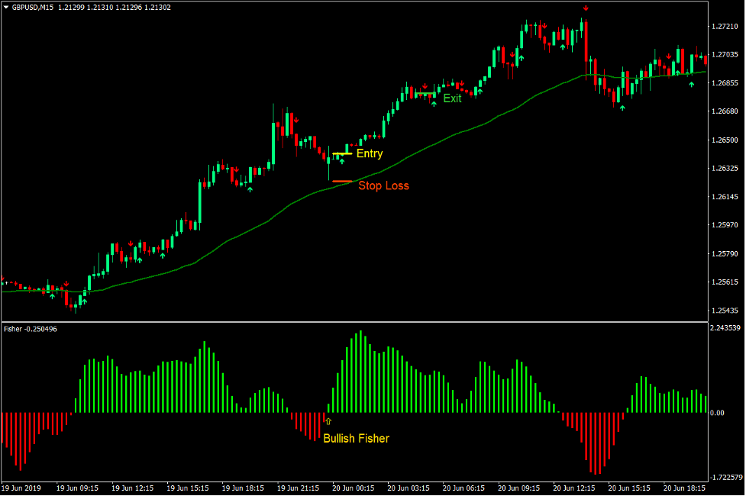Screen dimensions: 746x496
Task: Select the yellow Entry text label
Action: coord(370,153)
